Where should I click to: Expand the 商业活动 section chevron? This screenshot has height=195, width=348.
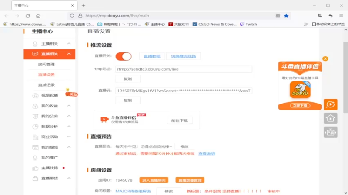pyautogui.click(x=69, y=137)
